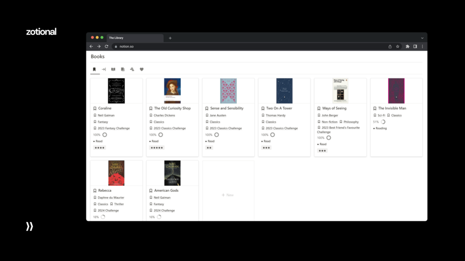Open the timeline bars view tab
The height and width of the screenshot is (261, 465).
click(x=132, y=69)
